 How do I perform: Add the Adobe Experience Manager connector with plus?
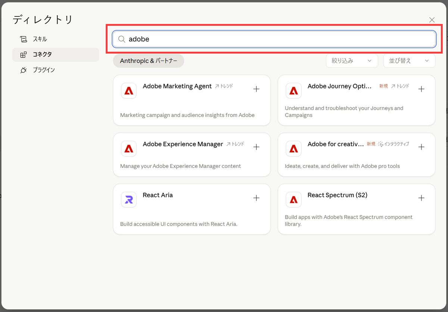pyautogui.click(x=256, y=147)
